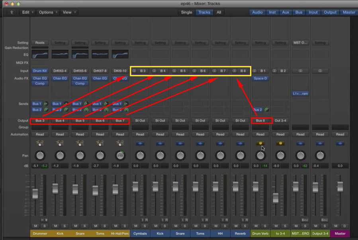This screenshot has height=240, width=358.
Task: Click the stereo format icon on the Output 3-4 channel
Action: click(x=320, y=71)
